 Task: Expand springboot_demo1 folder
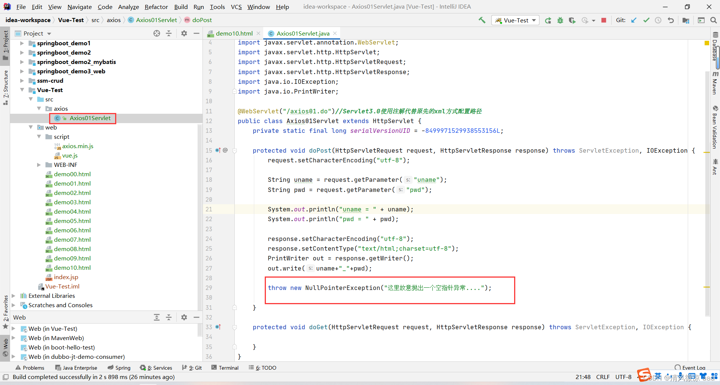(22, 43)
